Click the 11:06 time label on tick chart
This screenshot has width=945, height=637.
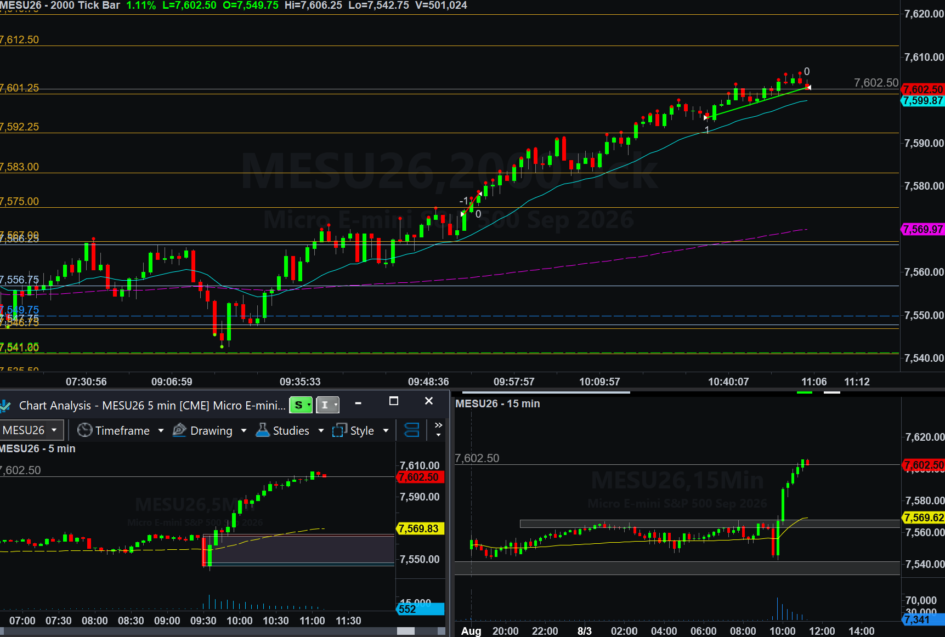(814, 382)
